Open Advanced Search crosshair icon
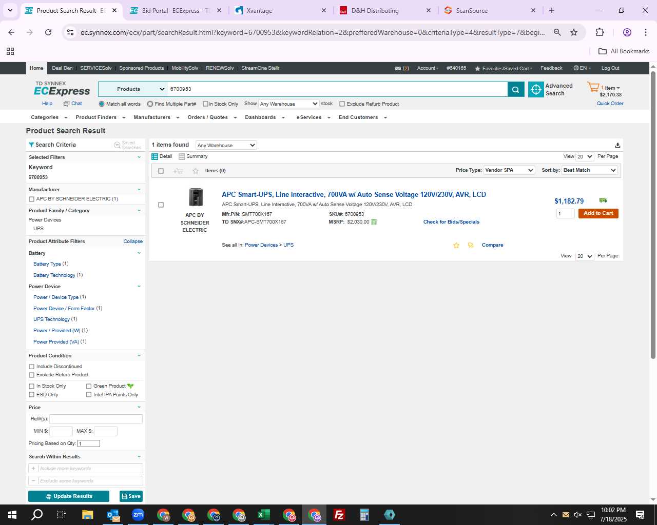The width and height of the screenshot is (657, 525). [x=536, y=89]
